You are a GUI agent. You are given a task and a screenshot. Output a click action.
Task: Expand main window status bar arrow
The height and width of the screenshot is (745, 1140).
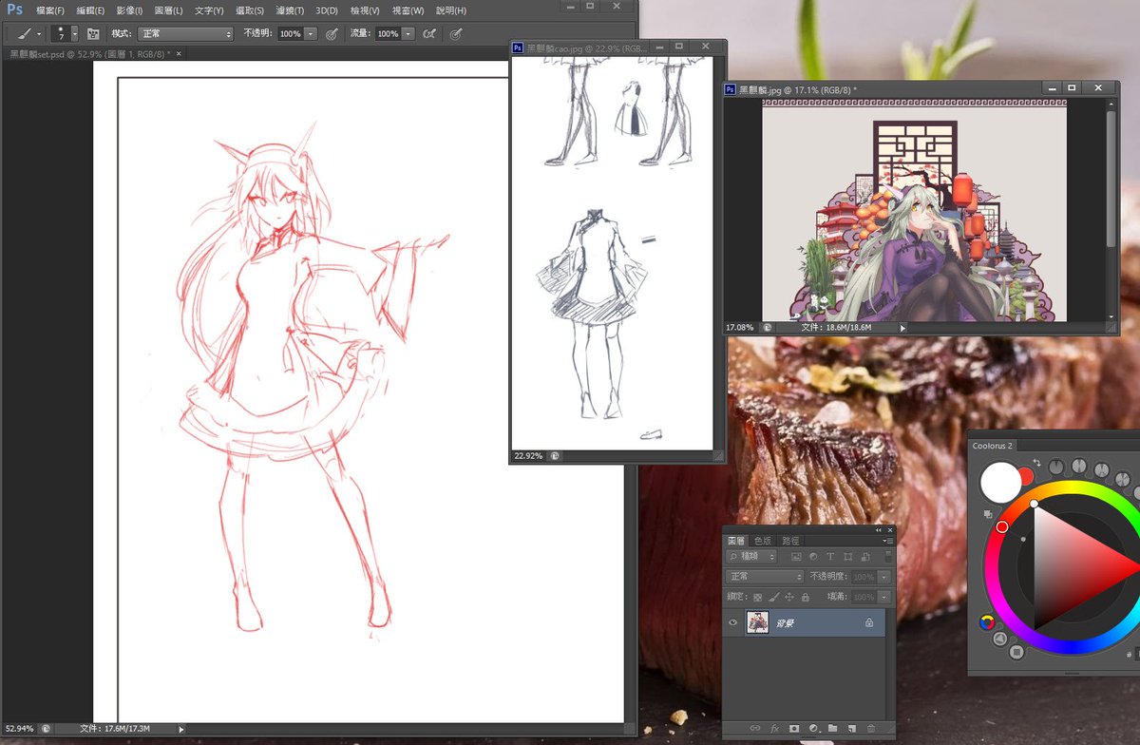tap(180, 729)
